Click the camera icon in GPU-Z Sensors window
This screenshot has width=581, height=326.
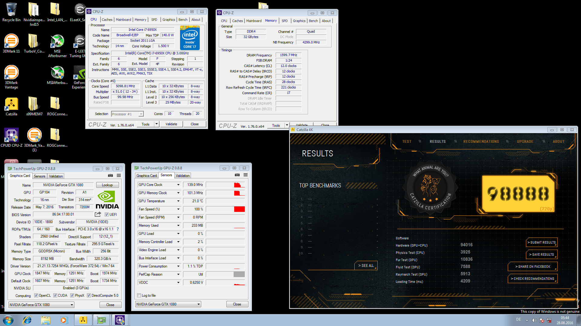pos(237,175)
